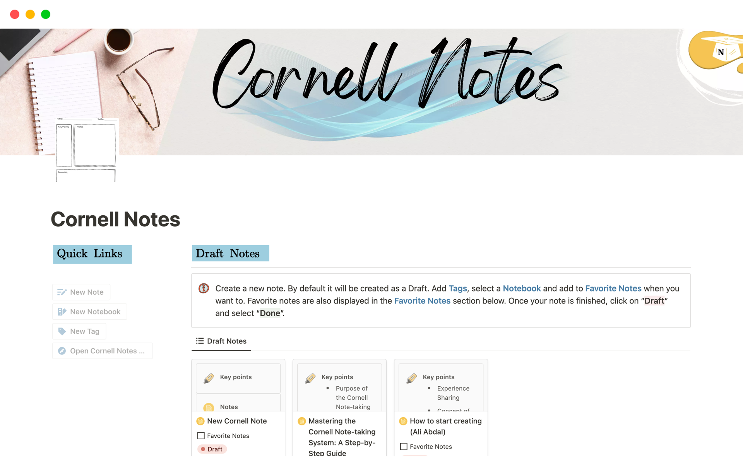
Task: Click the New Note icon
Action: (x=62, y=291)
